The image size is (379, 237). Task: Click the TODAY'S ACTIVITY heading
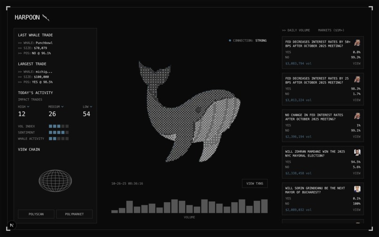coord(35,93)
